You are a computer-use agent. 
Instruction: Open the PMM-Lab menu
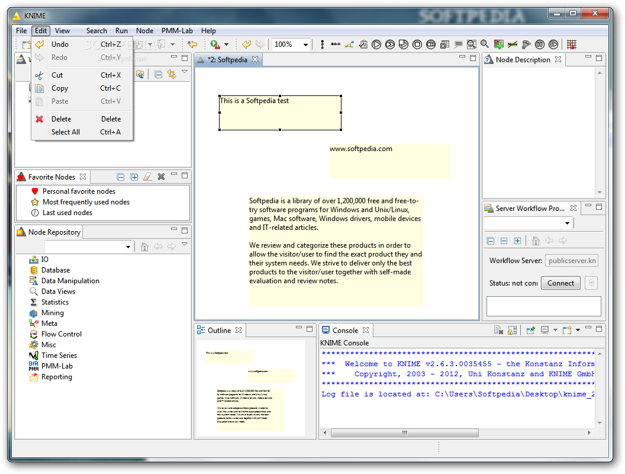coord(177,31)
